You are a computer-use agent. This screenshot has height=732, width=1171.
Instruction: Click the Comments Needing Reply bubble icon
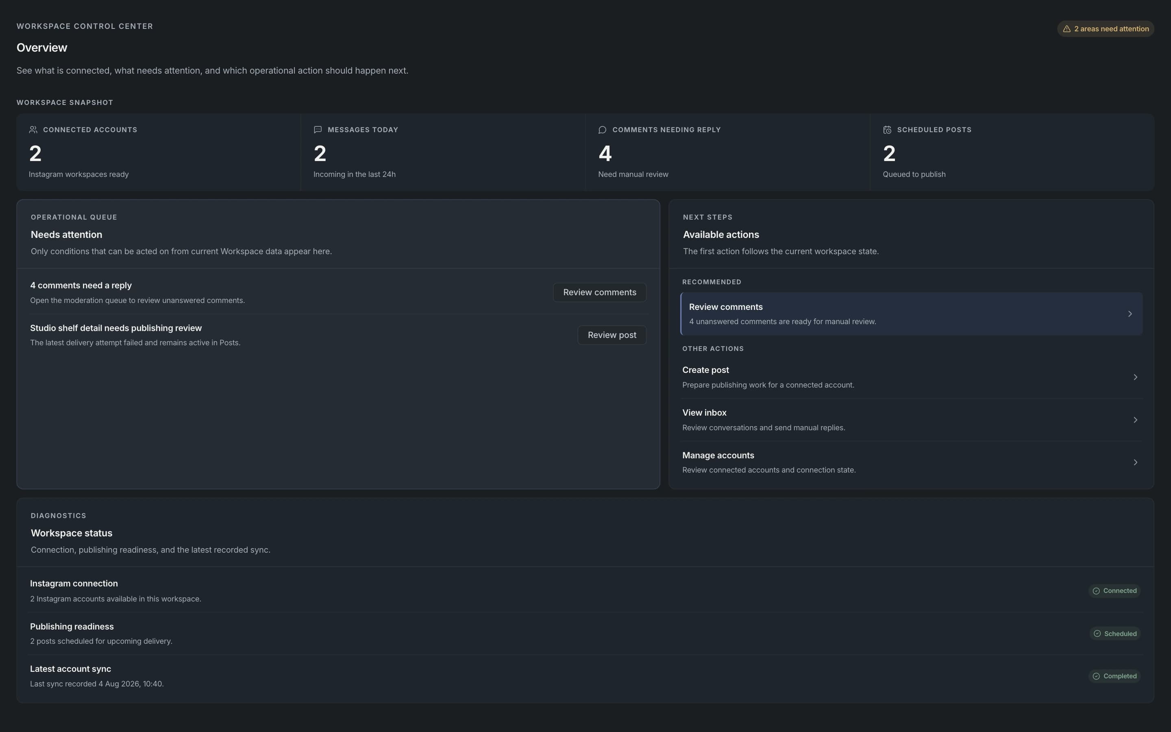pyautogui.click(x=603, y=130)
